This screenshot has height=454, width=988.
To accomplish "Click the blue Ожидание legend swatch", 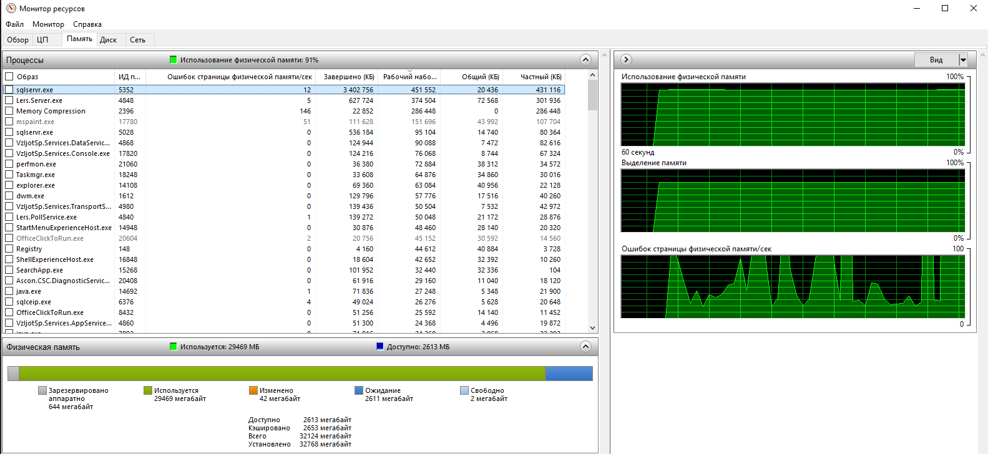I will (x=359, y=390).
